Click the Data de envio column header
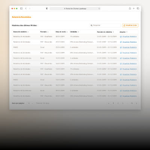The width and height of the screenshot is (150, 150). pos(61,32)
